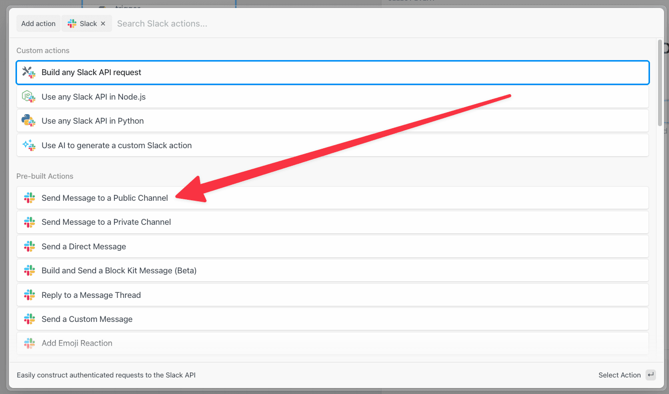Click the Node.js icon in Use any Slack API row
The height and width of the screenshot is (394, 669).
click(x=29, y=97)
